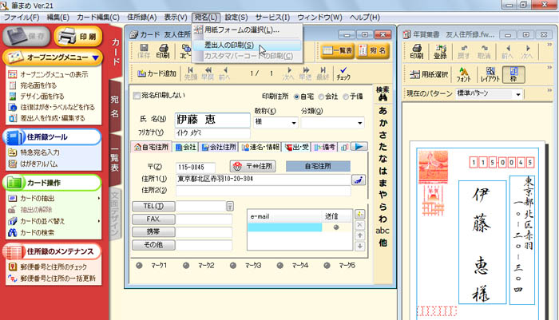
Task: Click the チェック checkmark icon
Action: [343, 73]
